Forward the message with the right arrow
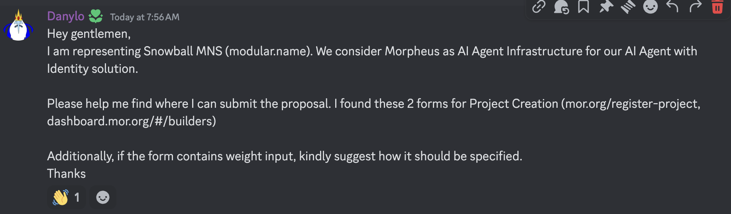This screenshot has height=214, width=731. click(x=695, y=7)
